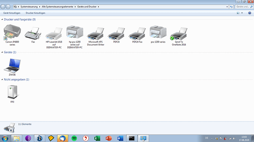Navigate to Systemsteuerung breadcrumb
The width and height of the screenshot is (254, 142).
pyautogui.click(x=29, y=7)
